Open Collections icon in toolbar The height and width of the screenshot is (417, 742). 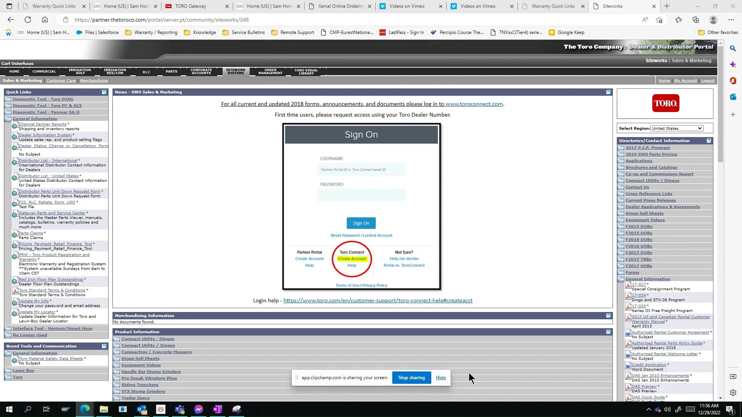click(x=696, y=20)
